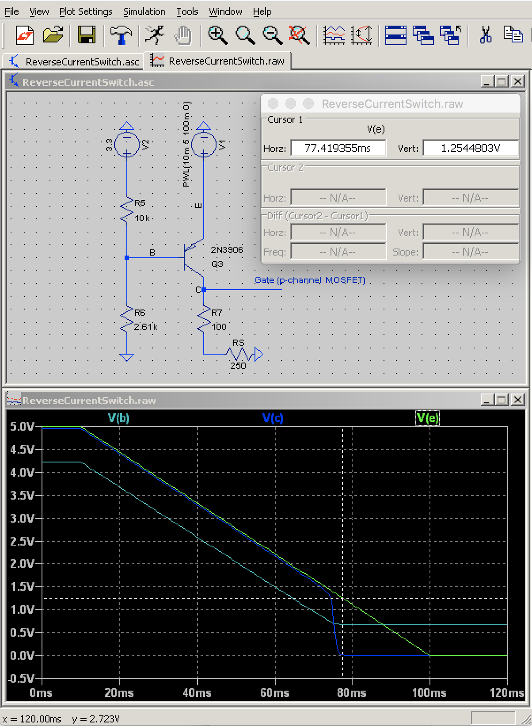Minimize the waveform .raw sub-window
This screenshot has width=532, height=726.
[x=487, y=400]
